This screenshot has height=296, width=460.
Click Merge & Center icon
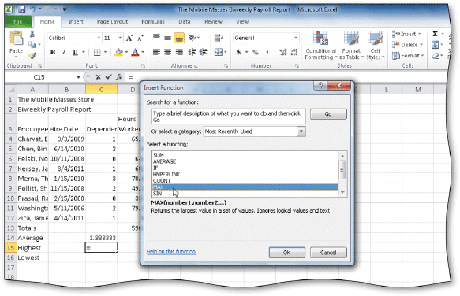tap(219, 52)
